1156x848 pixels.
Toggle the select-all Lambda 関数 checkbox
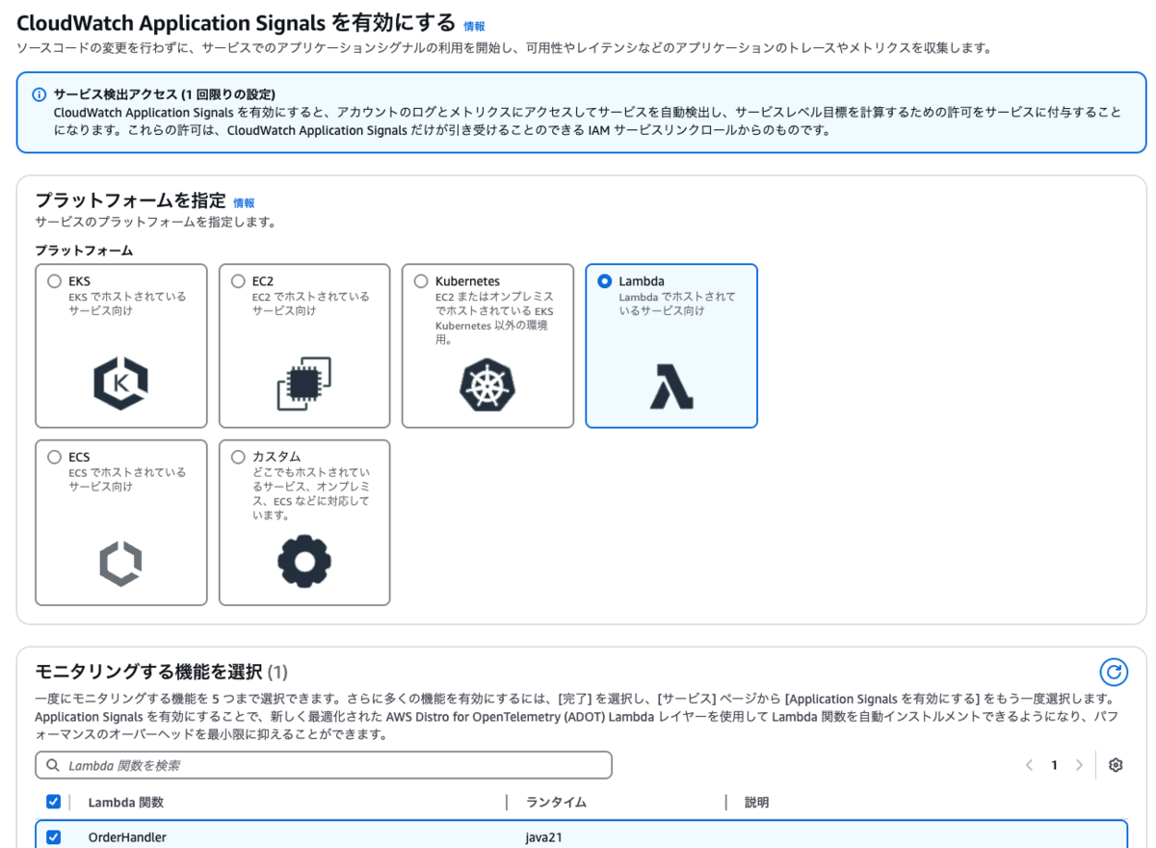[53, 801]
